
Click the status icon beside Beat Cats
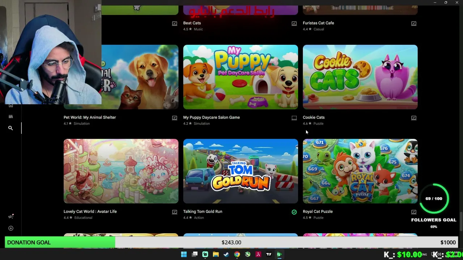294,23
